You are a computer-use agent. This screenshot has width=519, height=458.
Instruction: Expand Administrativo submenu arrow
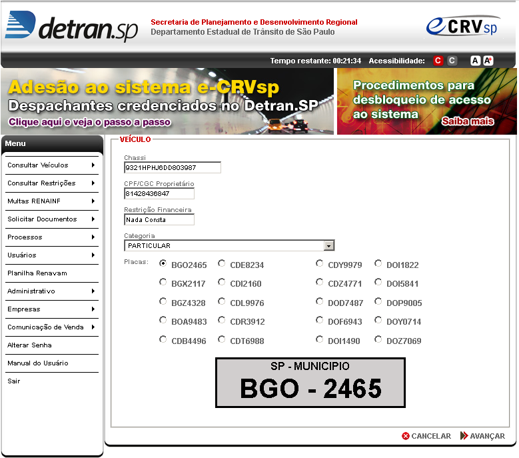click(x=93, y=291)
